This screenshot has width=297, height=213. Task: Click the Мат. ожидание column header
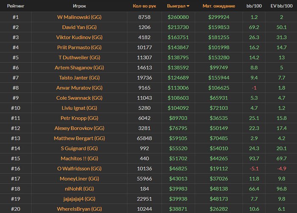pos(219,6)
